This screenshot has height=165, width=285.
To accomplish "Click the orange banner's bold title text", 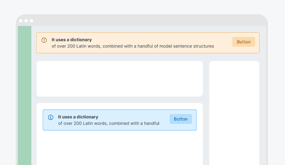I will tap(72, 40).
